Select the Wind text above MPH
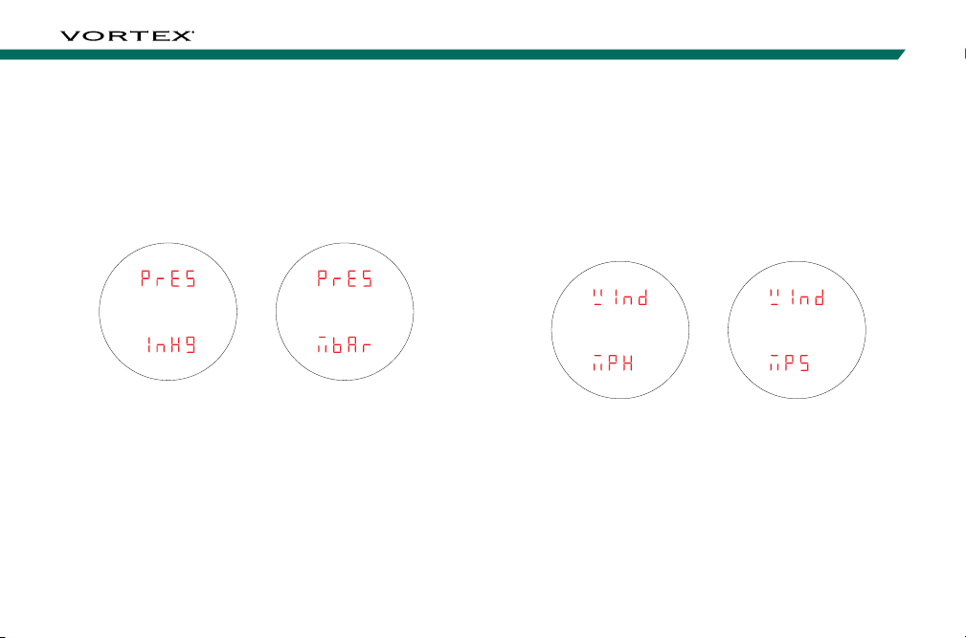The height and width of the screenshot is (638, 966). (x=619, y=297)
